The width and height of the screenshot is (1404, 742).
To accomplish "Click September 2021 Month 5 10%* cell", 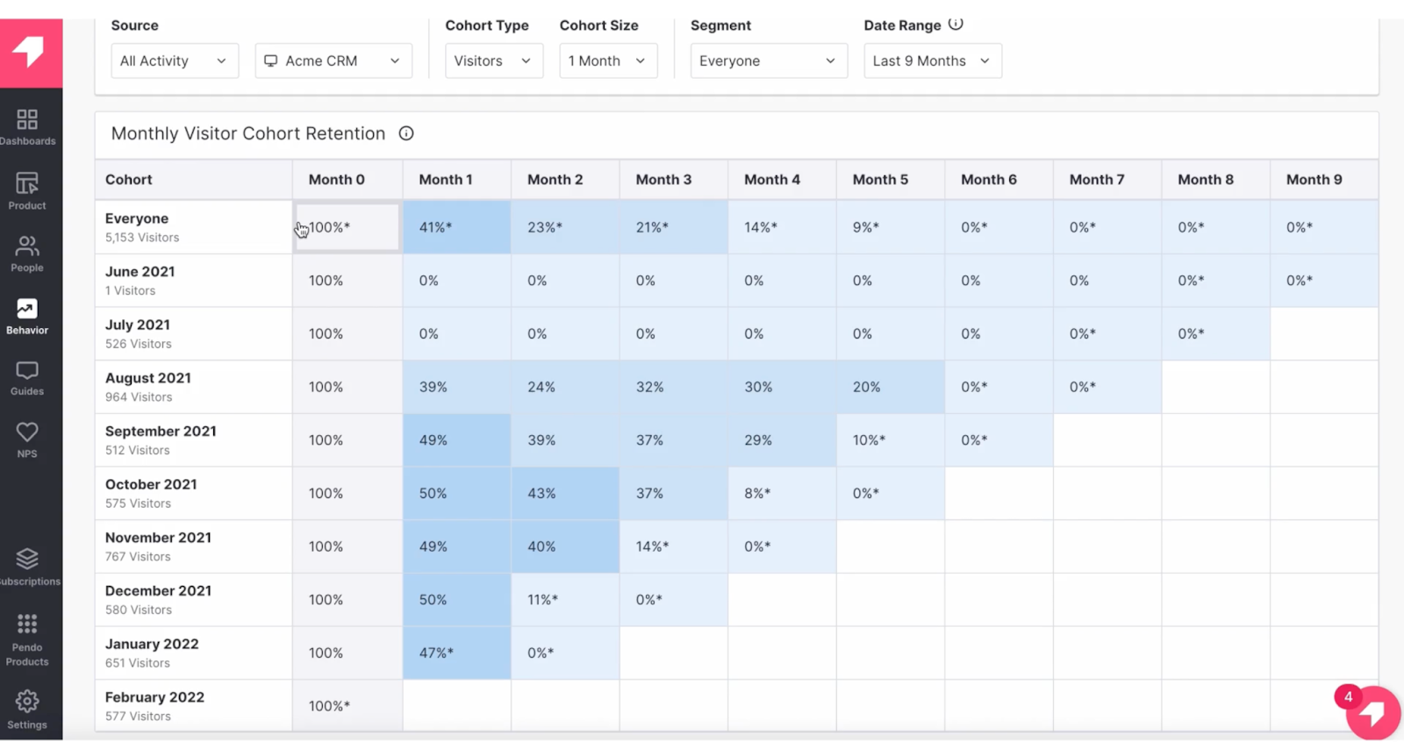I will click(x=891, y=440).
